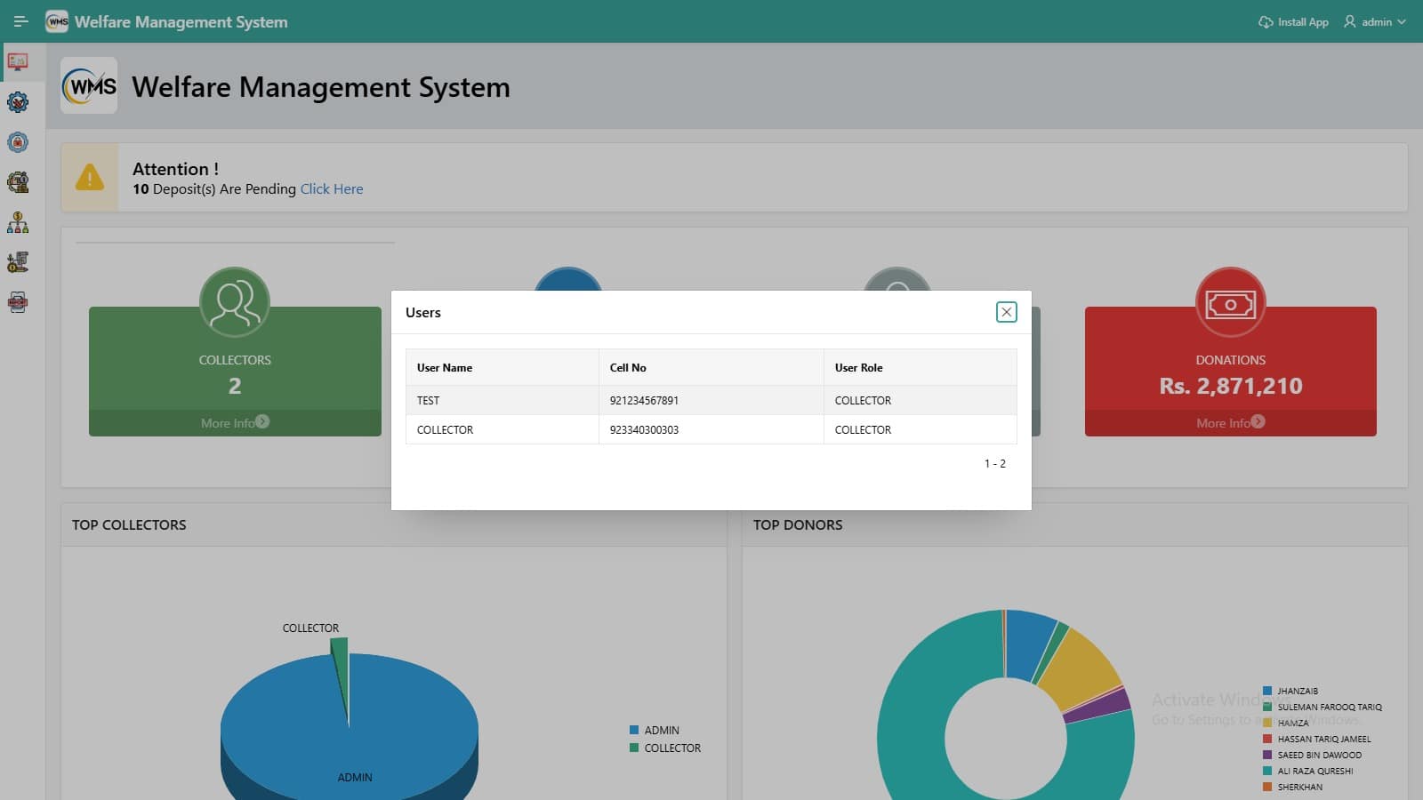Follow the Click Here pending deposits link
The image size is (1423, 800).
[332, 188]
